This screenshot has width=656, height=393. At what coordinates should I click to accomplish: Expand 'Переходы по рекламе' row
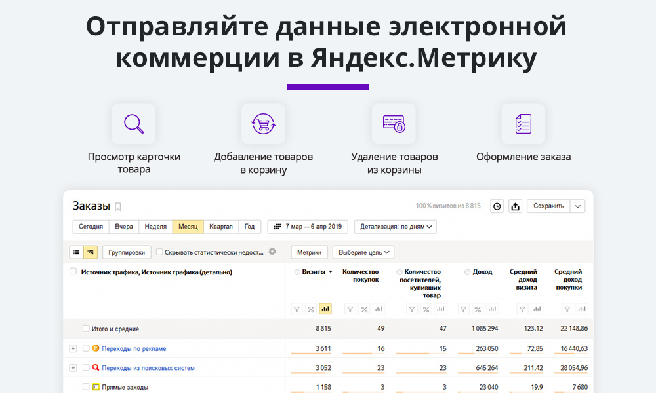(73, 348)
